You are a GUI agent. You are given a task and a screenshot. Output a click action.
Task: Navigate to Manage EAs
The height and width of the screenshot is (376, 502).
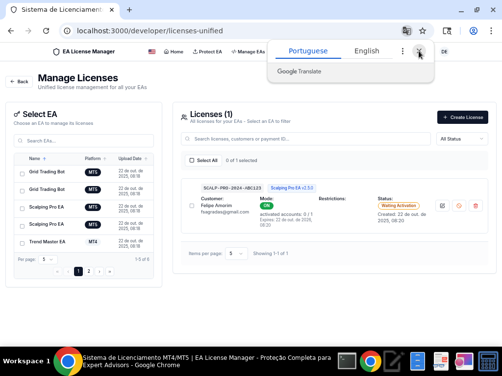(x=248, y=51)
